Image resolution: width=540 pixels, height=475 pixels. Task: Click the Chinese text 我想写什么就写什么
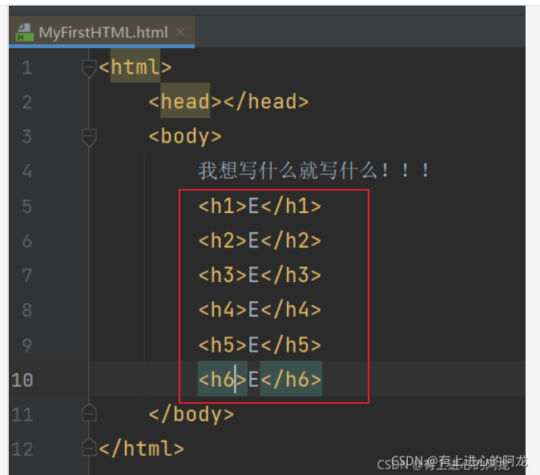point(288,171)
